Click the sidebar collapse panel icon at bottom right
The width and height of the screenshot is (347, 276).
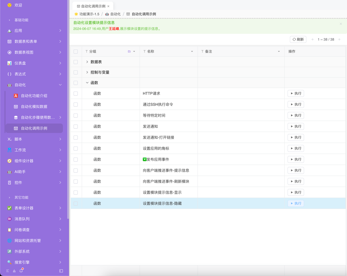(x=61, y=271)
